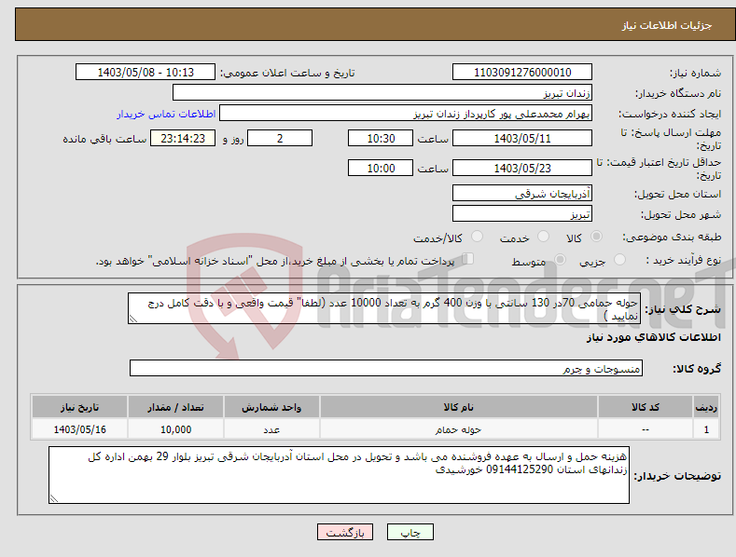This screenshot has height=557, width=736.
Task: Click the زندان تبریز buyer name field
Action: pyautogui.click(x=382, y=93)
